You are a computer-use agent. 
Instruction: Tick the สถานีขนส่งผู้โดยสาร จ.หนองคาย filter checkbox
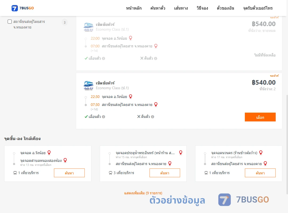click(10, 22)
